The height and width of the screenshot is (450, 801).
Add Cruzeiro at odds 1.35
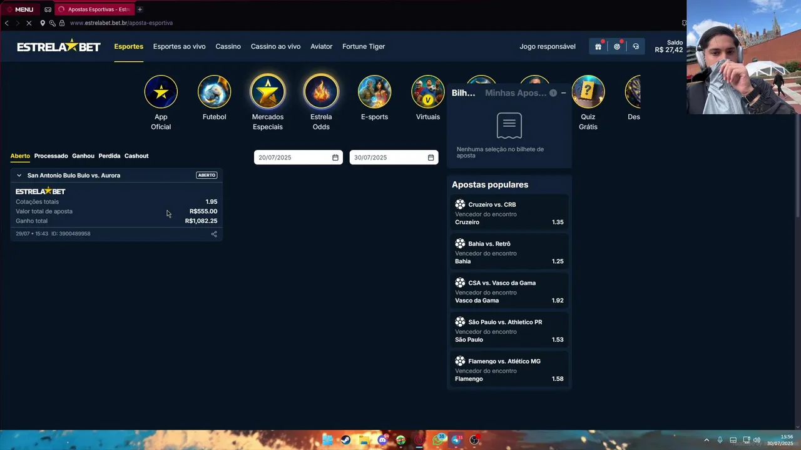pyautogui.click(x=509, y=213)
